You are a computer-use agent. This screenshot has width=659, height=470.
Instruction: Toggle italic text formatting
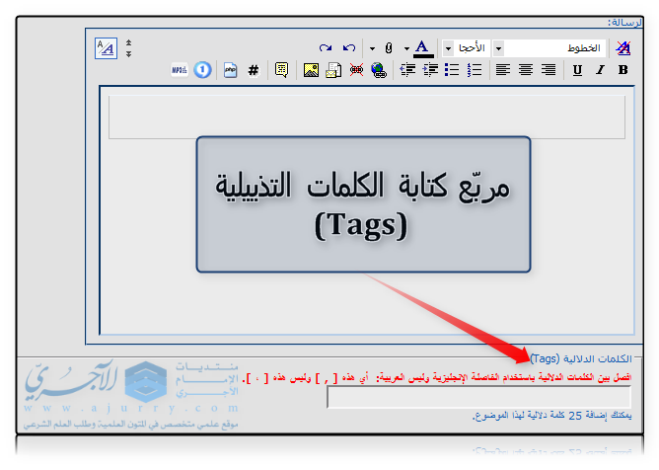click(600, 70)
